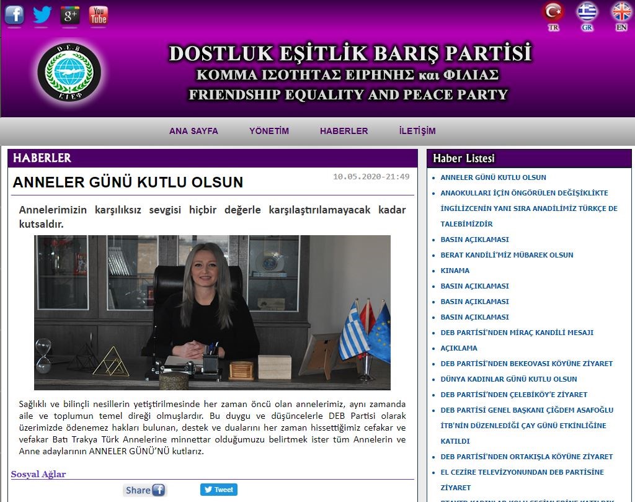Open the Google Plus icon
This screenshot has width=635, height=502.
coord(70,14)
